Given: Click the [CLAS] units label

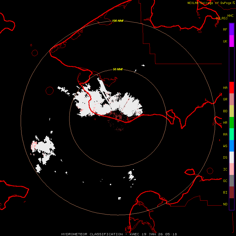Looking at the screenshot, I should click(222, 18).
